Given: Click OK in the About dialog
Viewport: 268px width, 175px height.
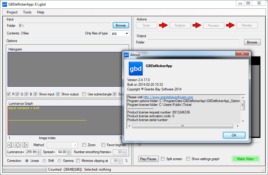Looking at the screenshot, I should (234, 135).
